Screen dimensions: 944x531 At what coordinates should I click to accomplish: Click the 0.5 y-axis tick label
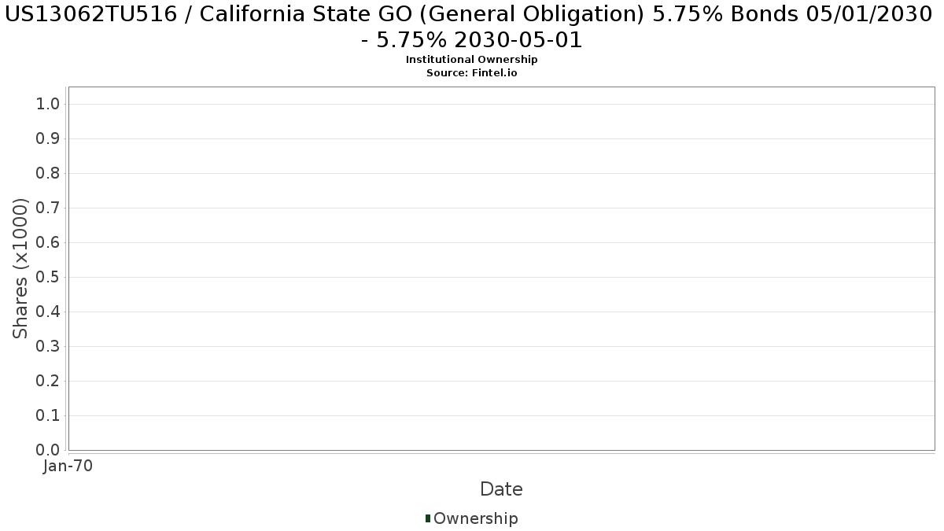(x=48, y=278)
